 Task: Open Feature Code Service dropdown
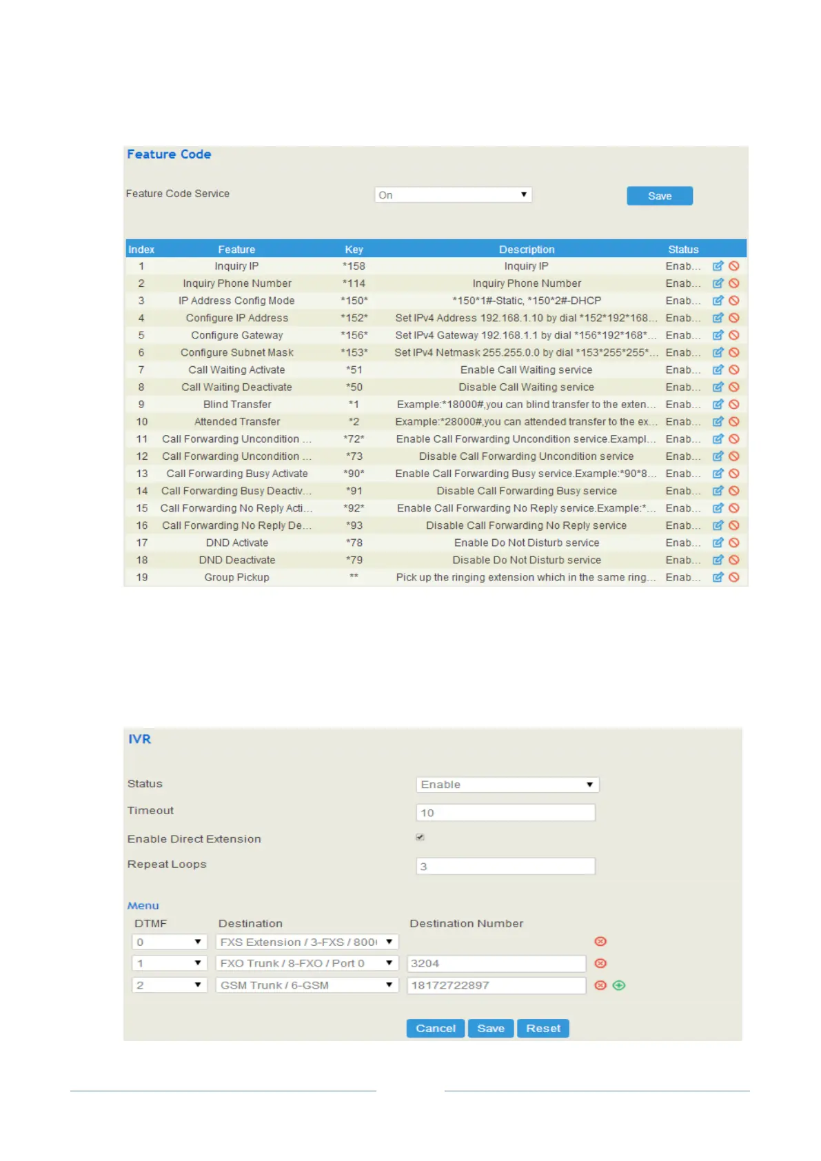(x=454, y=195)
